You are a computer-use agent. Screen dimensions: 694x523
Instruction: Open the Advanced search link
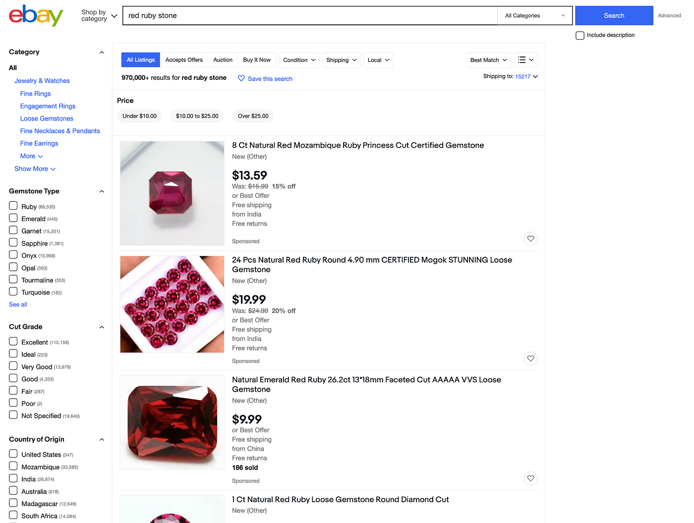pos(669,15)
